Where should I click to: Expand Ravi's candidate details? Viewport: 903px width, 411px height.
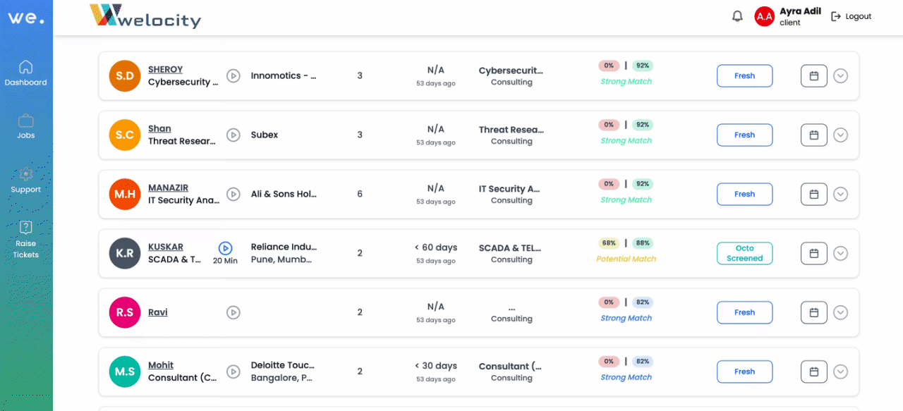(x=840, y=312)
